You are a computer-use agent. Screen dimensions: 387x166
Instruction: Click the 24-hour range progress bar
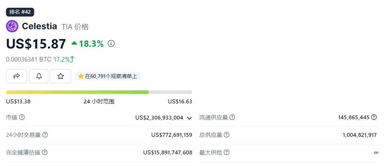coord(99,92)
